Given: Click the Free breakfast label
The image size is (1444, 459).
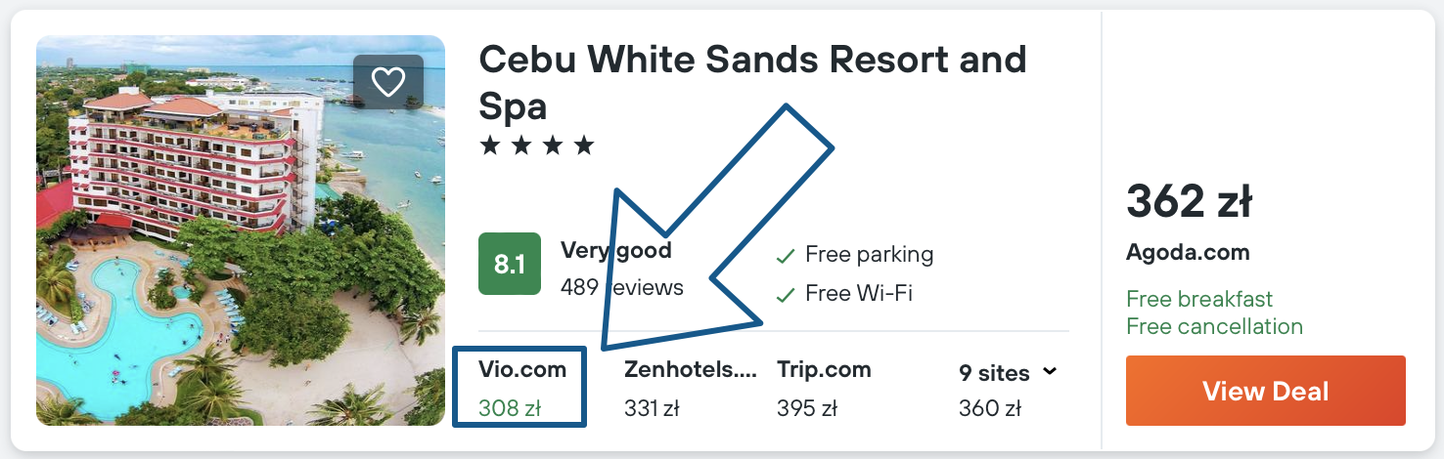Looking at the screenshot, I should [1199, 299].
